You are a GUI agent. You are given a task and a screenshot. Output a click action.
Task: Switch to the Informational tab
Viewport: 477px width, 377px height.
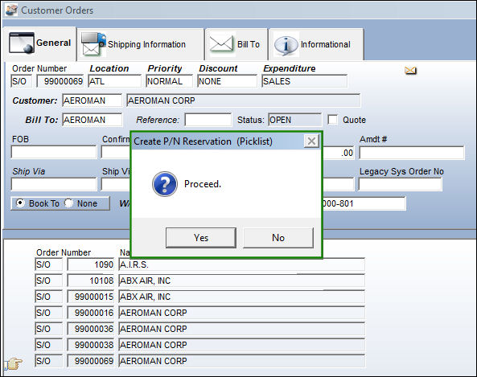coord(316,44)
